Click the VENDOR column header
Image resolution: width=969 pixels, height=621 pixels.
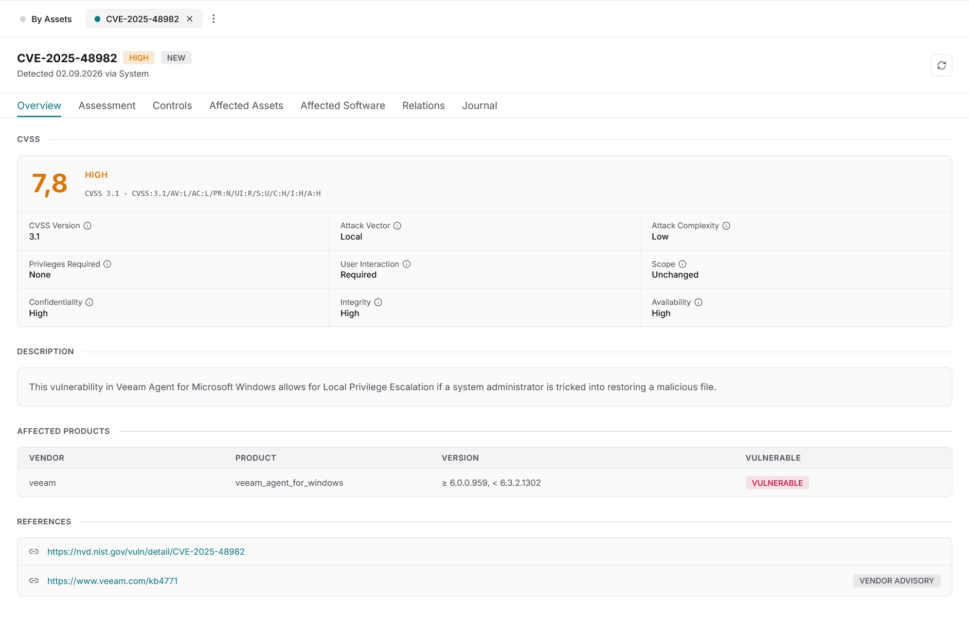[47, 458]
